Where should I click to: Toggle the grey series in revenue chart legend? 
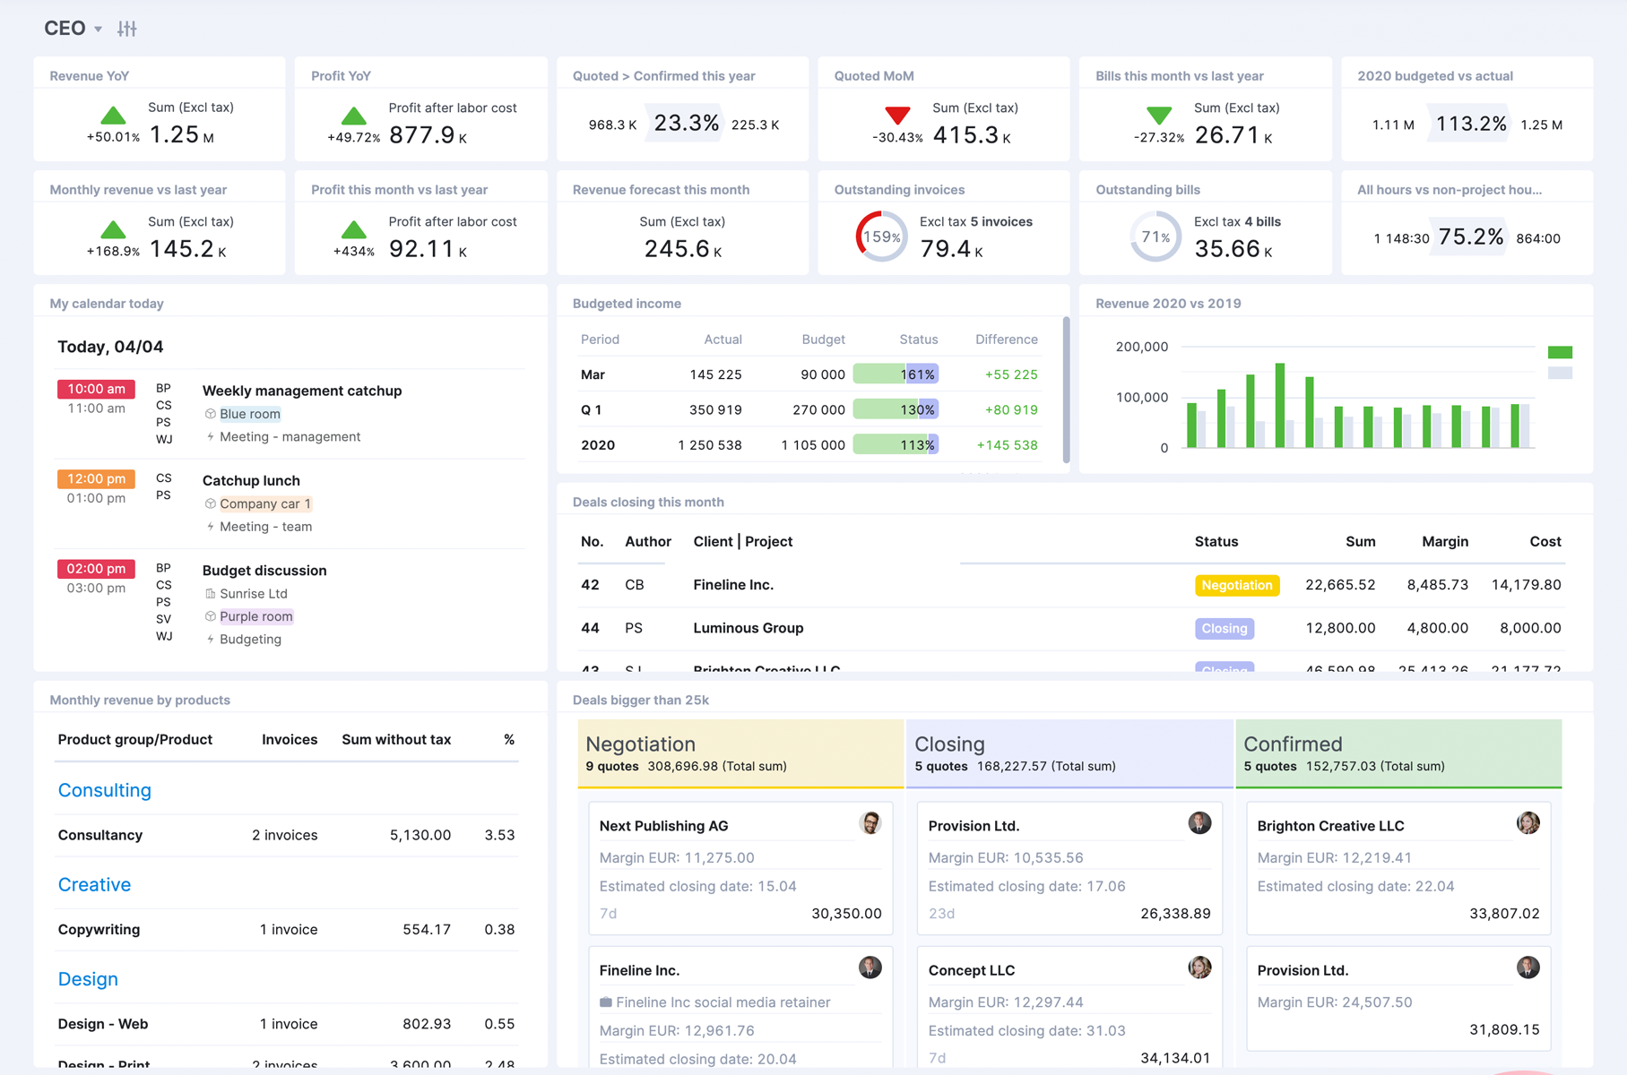pos(1560,373)
